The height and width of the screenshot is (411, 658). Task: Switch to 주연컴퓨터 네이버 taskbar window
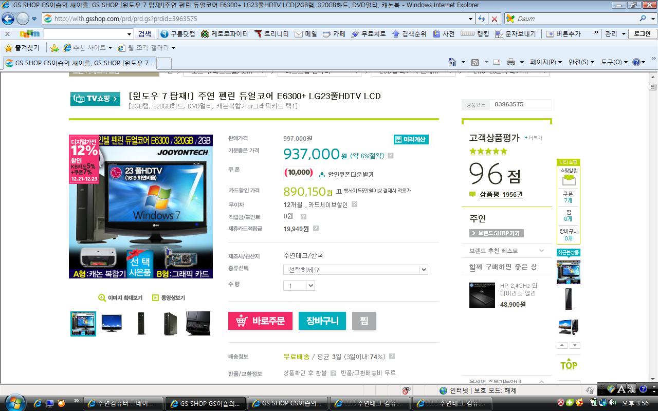coord(123,404)
